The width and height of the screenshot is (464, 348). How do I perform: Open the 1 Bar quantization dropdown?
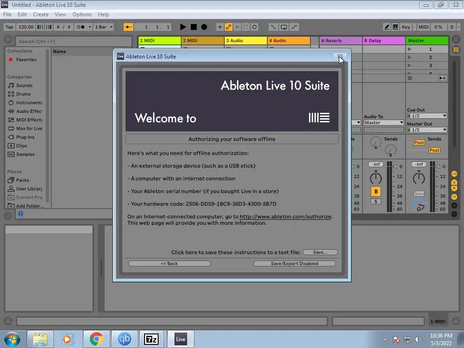[x=104, y=27]
